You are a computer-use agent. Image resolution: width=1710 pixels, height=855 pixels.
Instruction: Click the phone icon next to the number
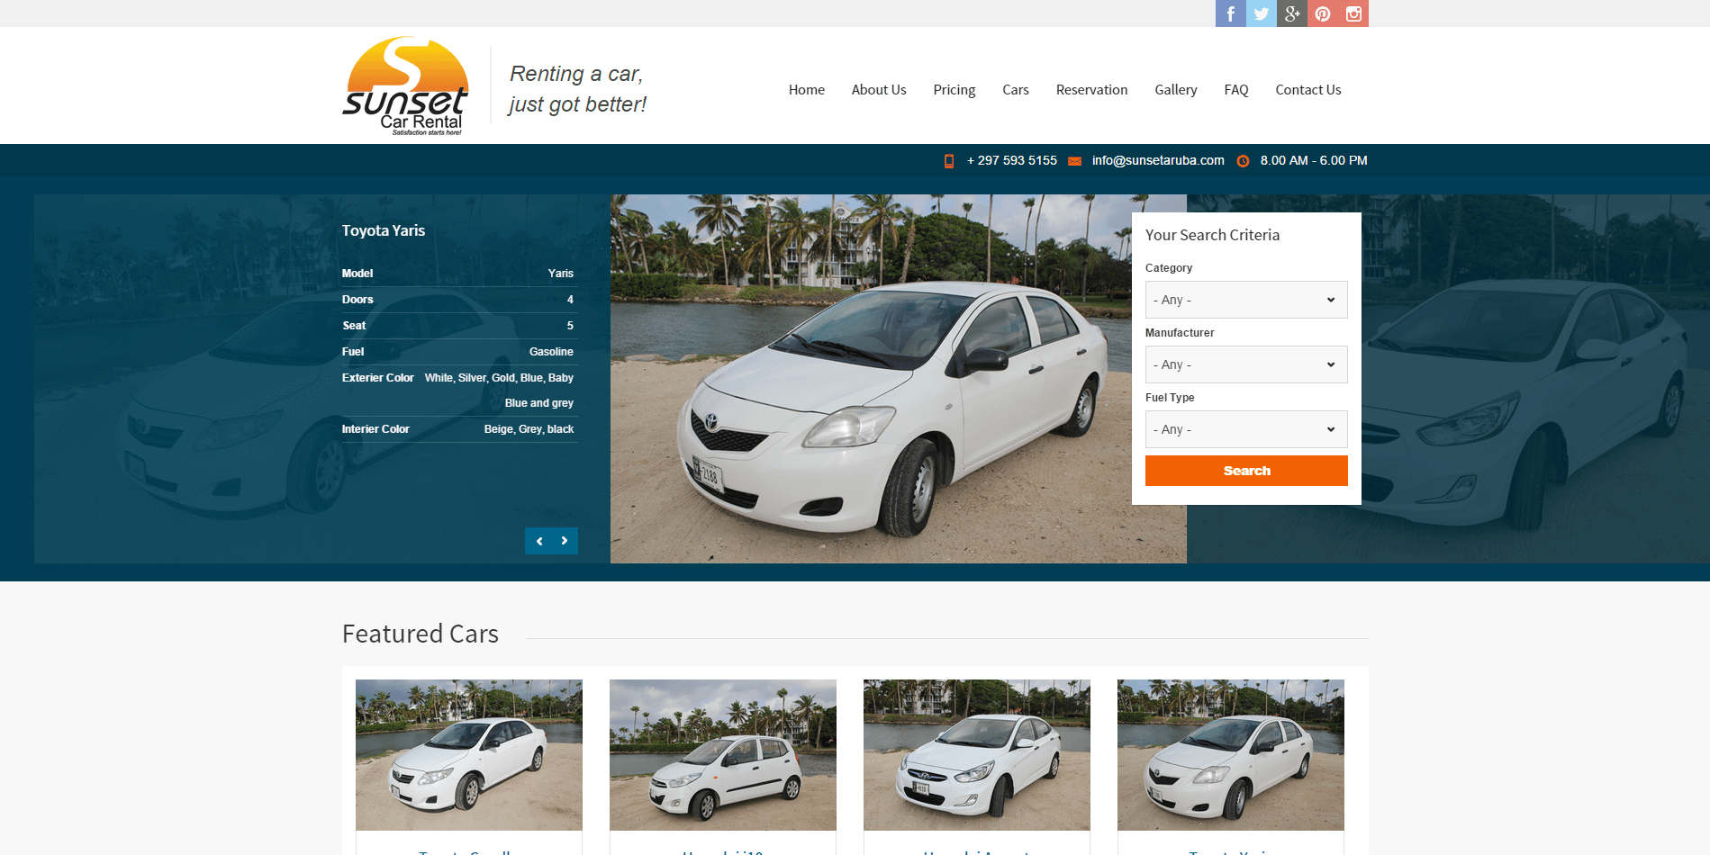pyautogui.click(x=950, y=160)
